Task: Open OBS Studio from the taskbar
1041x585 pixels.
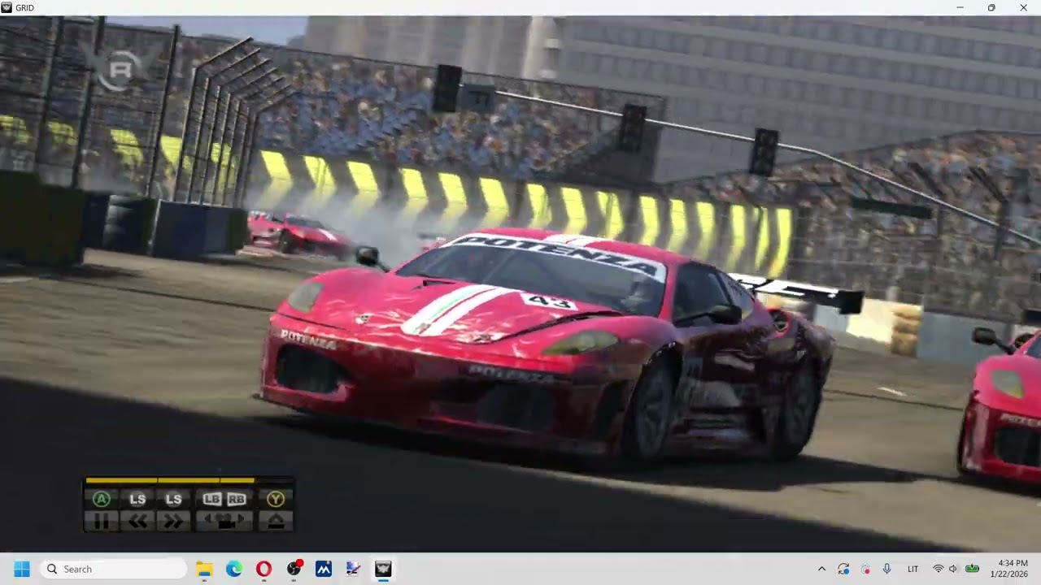Action: (x=294, y=569)
